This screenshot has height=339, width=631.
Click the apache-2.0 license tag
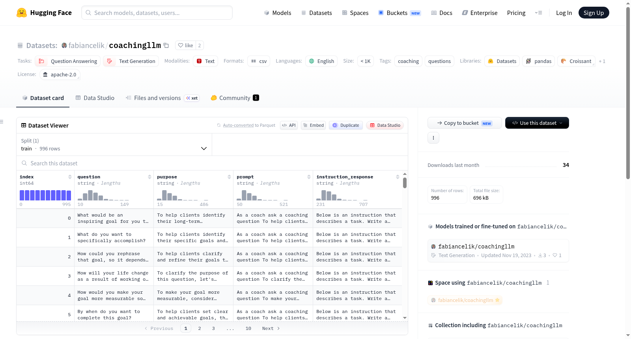coord(60,74)
